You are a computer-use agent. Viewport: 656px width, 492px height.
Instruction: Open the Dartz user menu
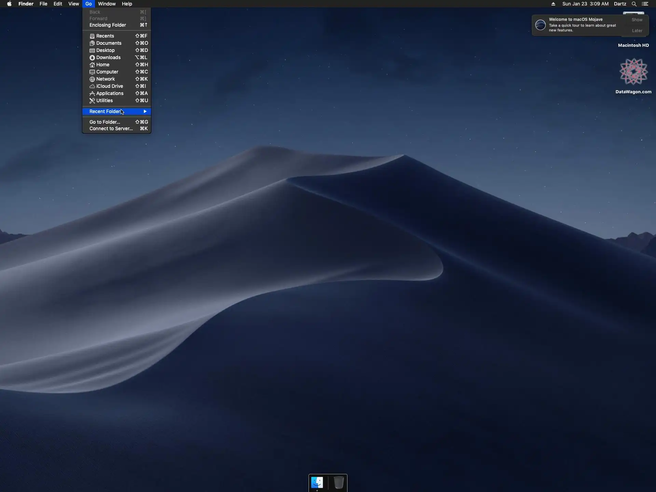(x=620, y=4)
